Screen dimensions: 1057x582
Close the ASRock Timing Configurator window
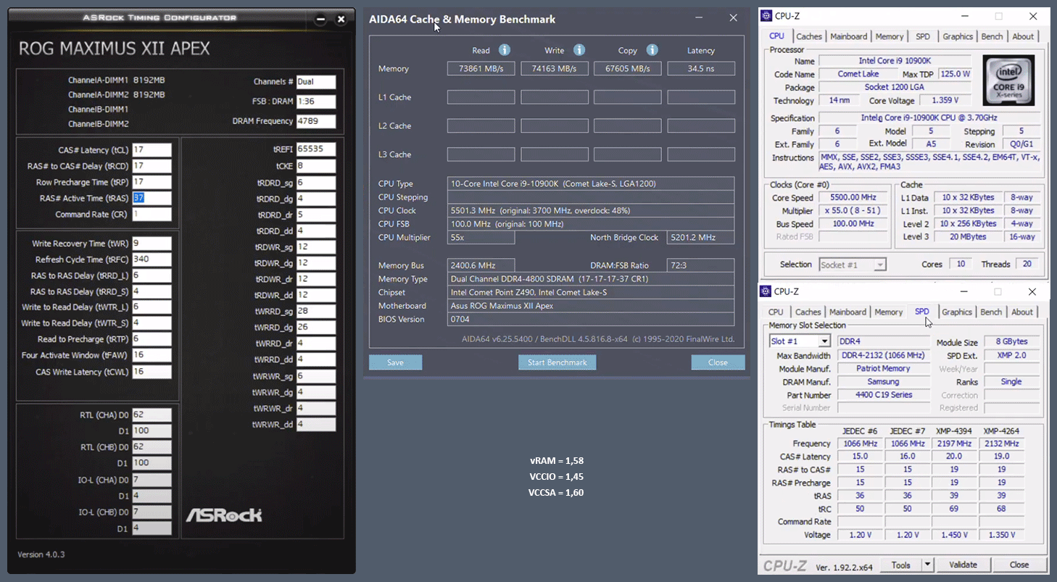pyautogui.click(x=342, y=18)
